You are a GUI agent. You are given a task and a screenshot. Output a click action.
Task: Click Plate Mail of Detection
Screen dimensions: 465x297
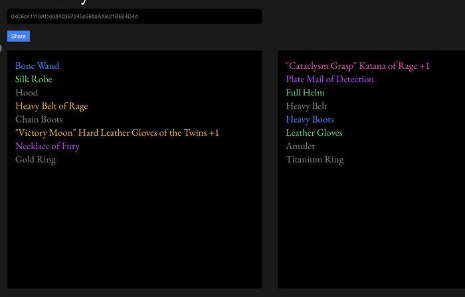(329, 79)
